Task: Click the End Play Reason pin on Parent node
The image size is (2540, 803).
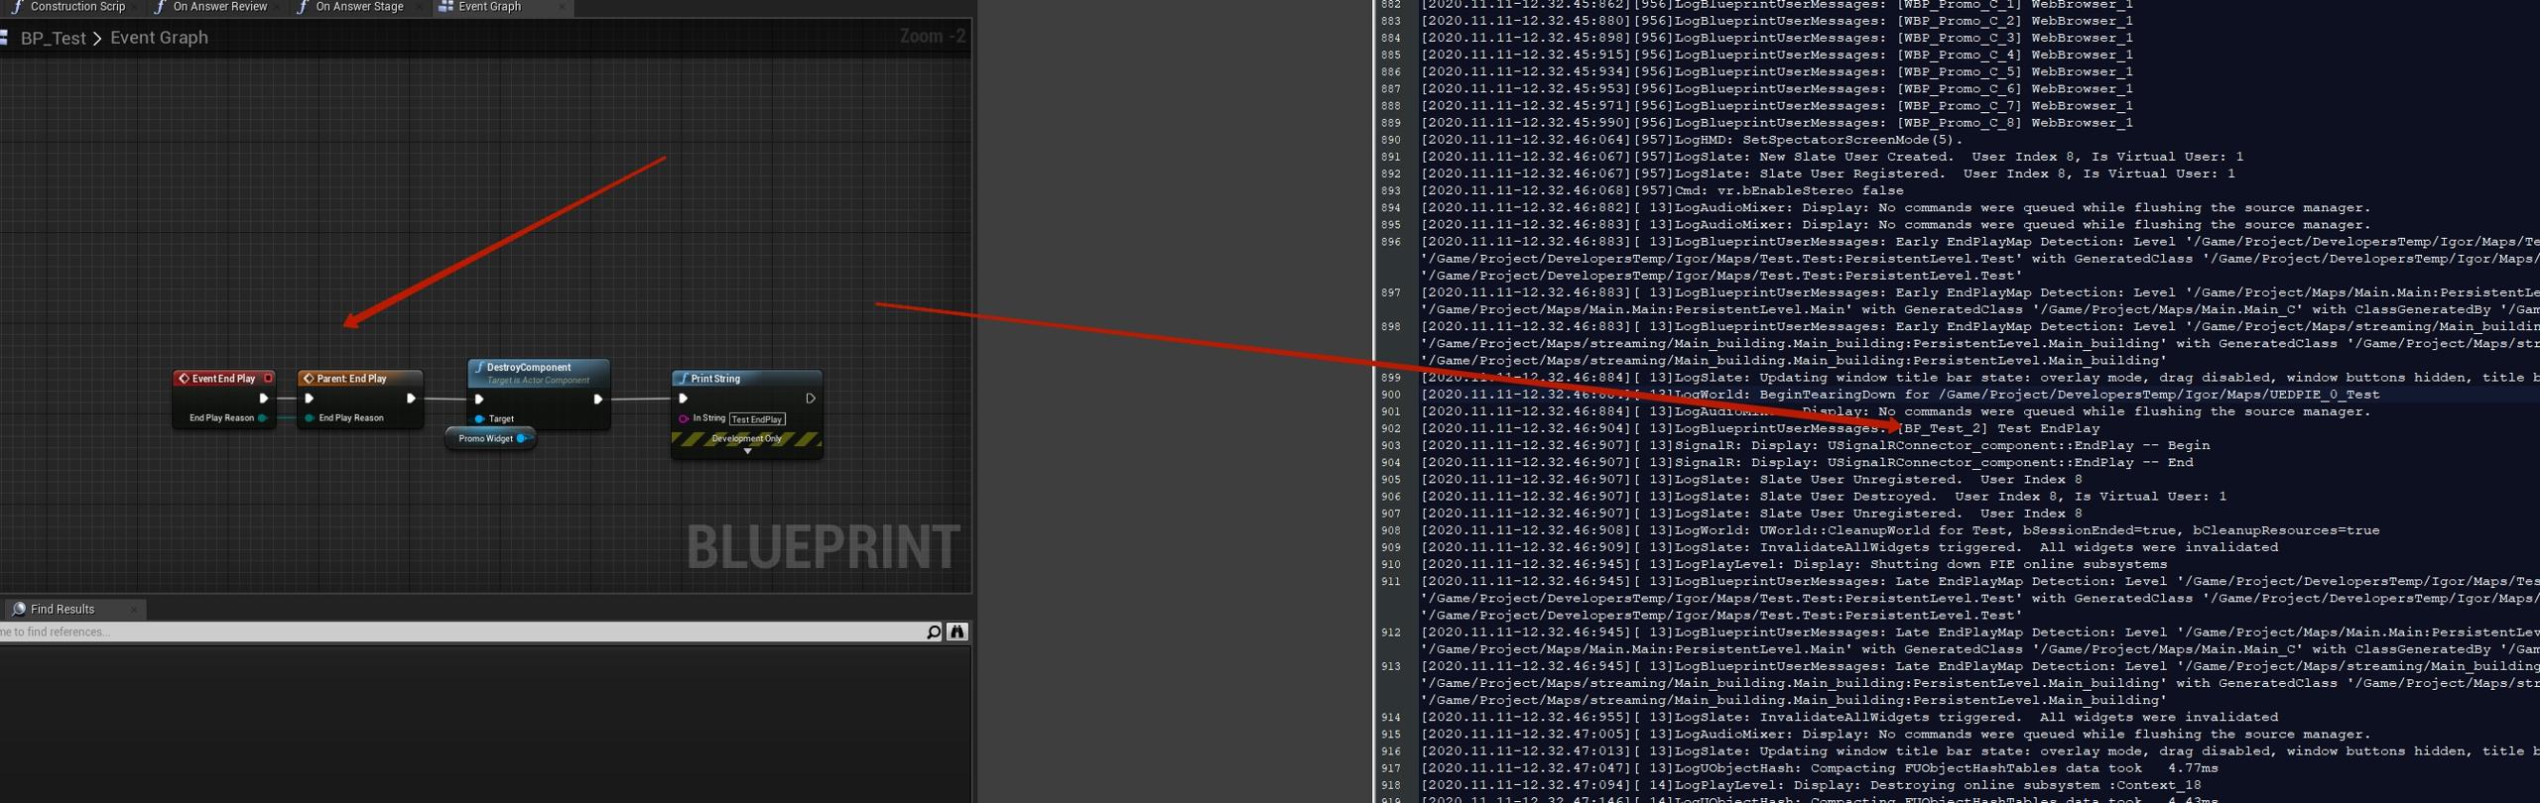Action: click(x=310, y=418)
